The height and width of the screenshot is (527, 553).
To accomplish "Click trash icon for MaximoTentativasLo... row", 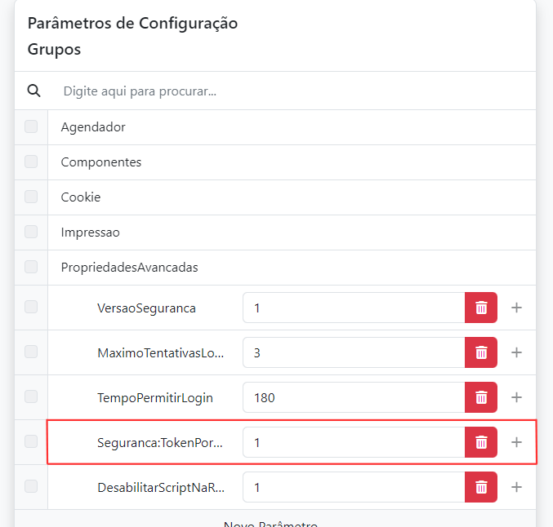I will pos(481,352).
